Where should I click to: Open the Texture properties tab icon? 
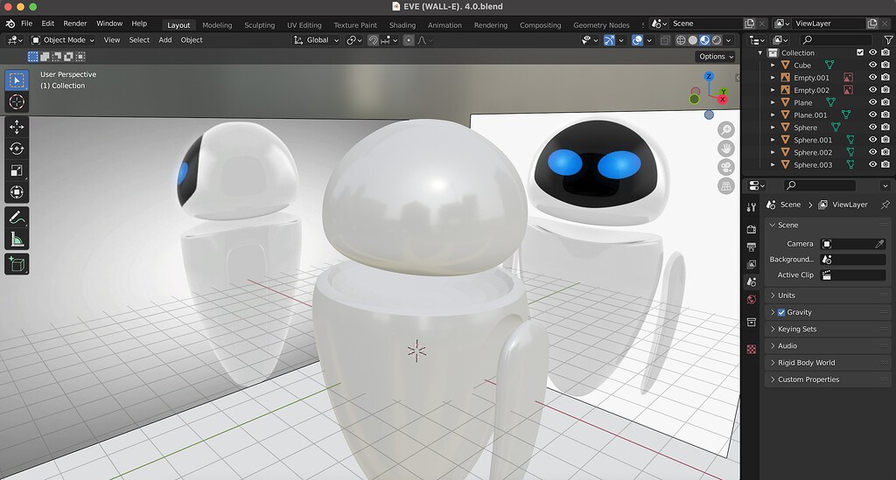752,350
